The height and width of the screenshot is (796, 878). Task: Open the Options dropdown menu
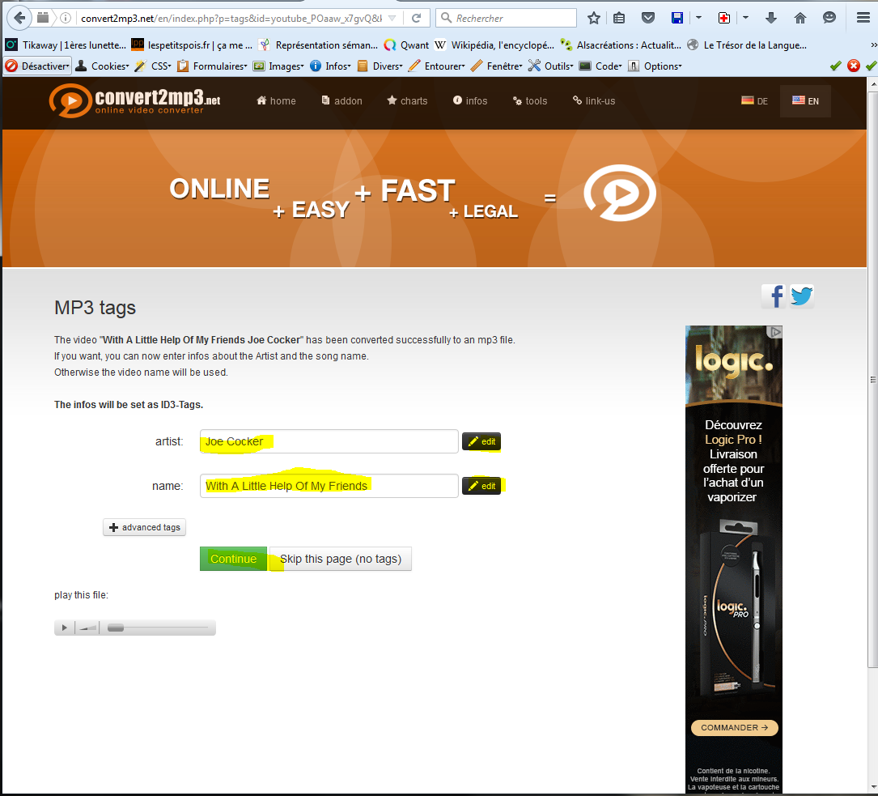click(655, 66)
